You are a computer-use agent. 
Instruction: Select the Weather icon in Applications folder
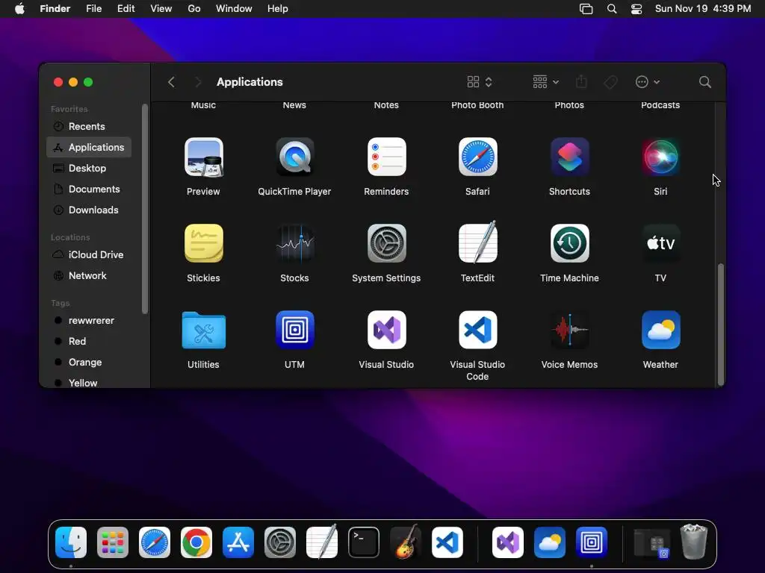click(660, 330)
